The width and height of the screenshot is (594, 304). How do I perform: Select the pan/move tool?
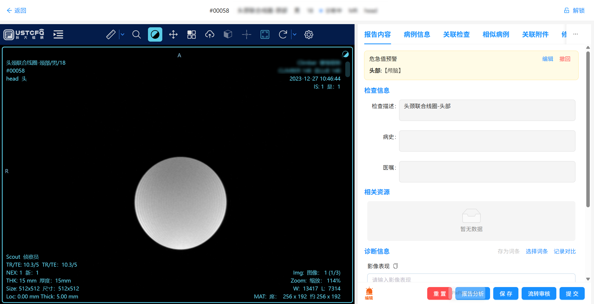coord(173,34)
